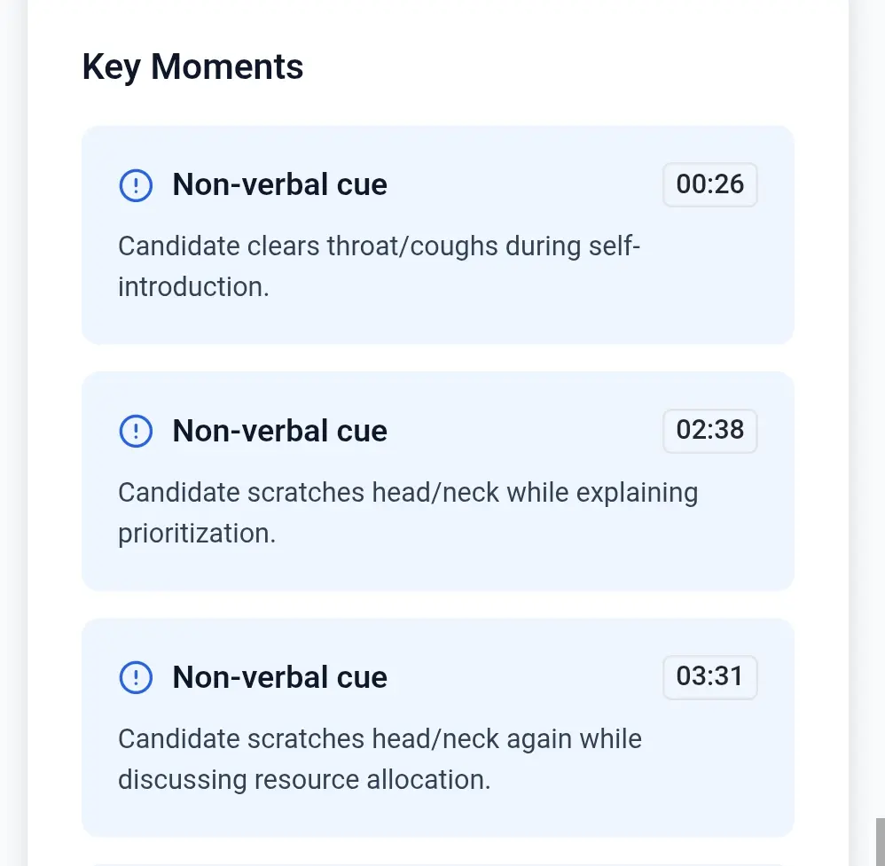Viewport: 885px width, 866px height.
Task: Click the 'Non-verbal cue' title for the prioritization moment
Action: click(x=279, y=432)
